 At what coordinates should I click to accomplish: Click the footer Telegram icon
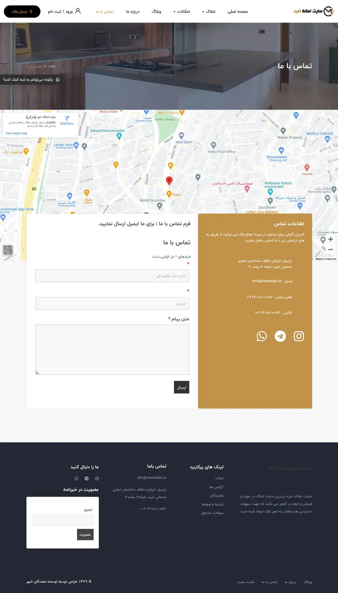tap(86, 479)
